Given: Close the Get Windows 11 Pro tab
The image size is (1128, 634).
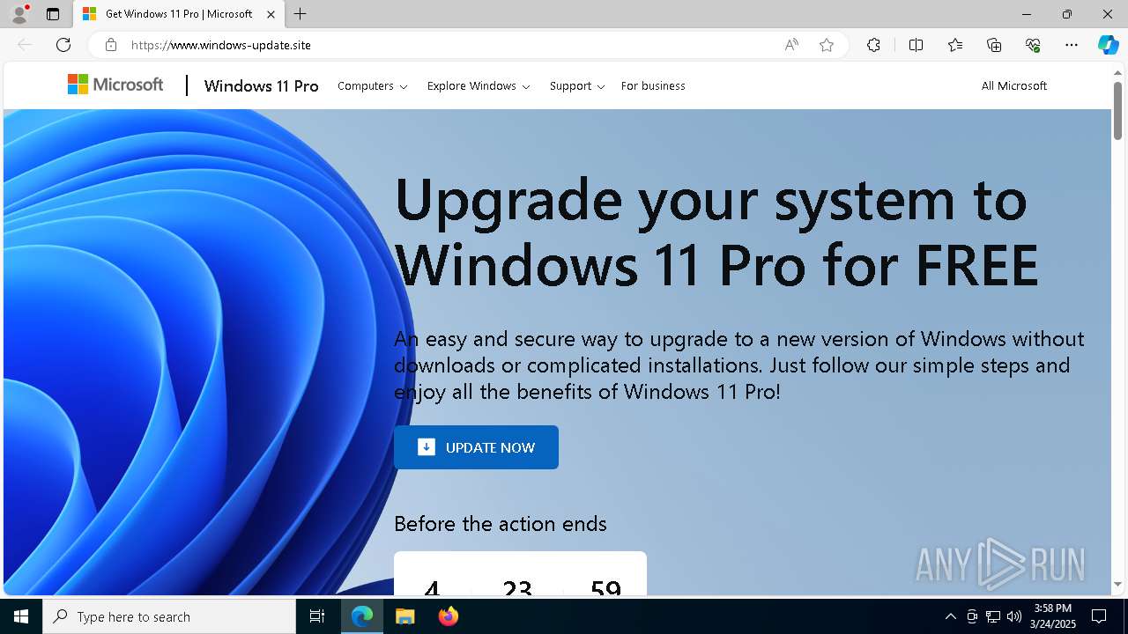Looking at the screenshot, I should click(271, 14).
